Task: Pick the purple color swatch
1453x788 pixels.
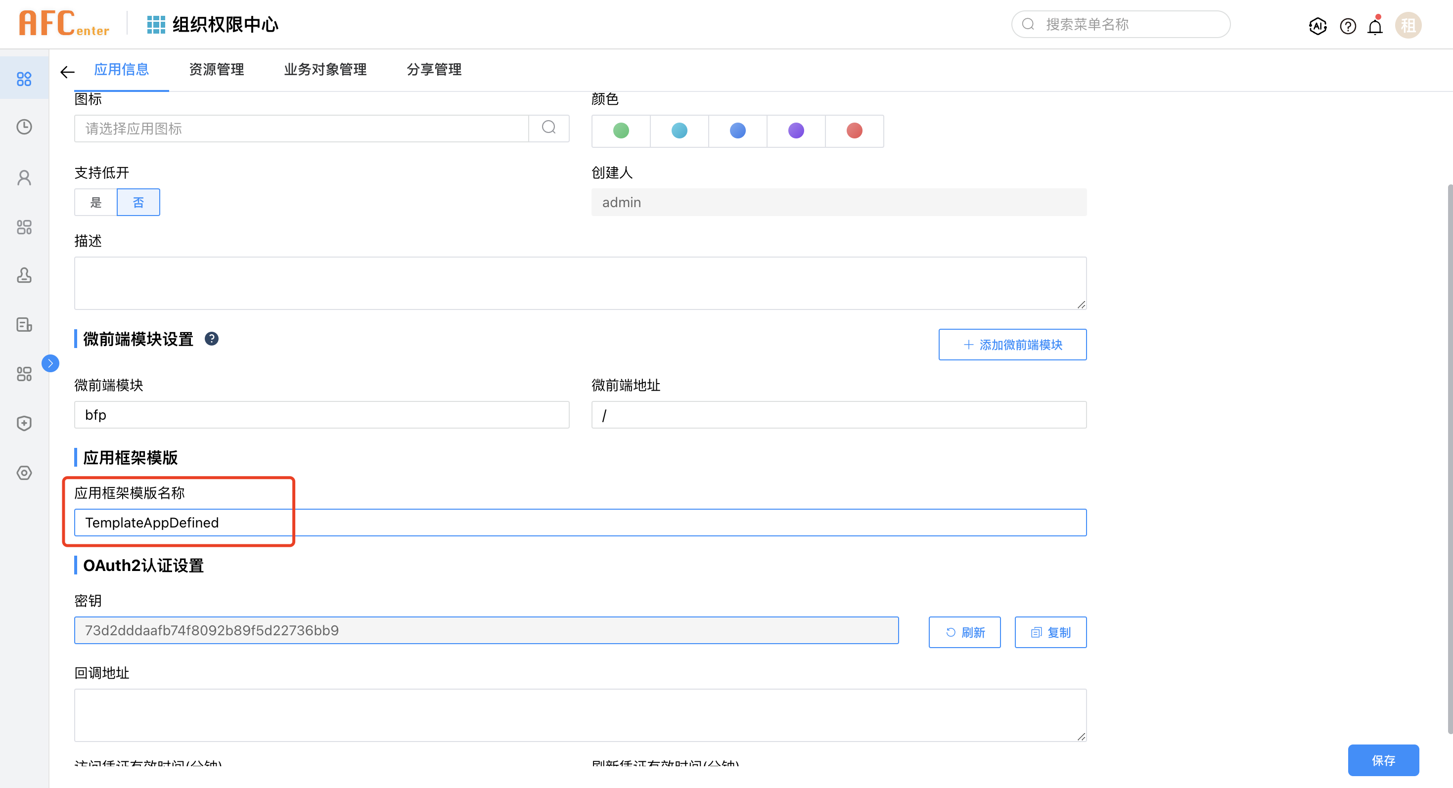Action: [796, 131]
